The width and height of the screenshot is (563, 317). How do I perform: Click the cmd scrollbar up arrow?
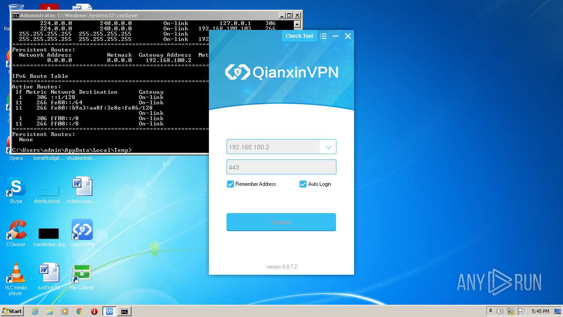pyautogui.click(x=297, y=24)
